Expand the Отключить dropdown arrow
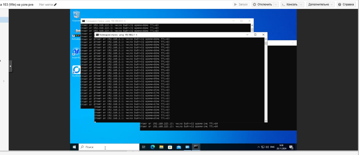This screenshot has width=359, height=155. point(276,4)
